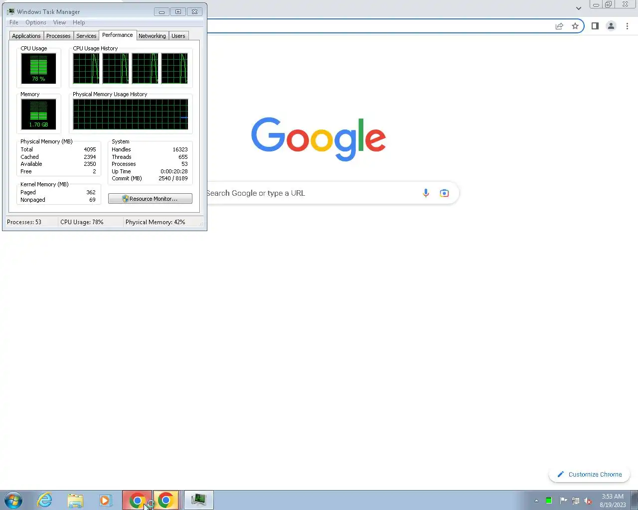Minimize the Chrome window
The image size is (638, 510).
596,4
